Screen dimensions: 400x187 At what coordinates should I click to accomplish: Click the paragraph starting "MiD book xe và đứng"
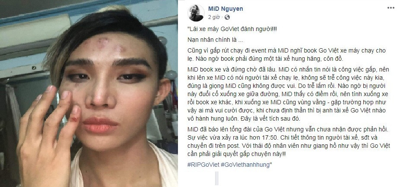(x=288, y=94)
